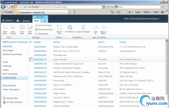Open Tags & Notes icon
The image size is (169, 108).
103,29
